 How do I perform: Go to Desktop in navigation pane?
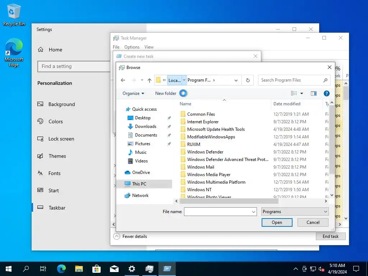(x=143, y=118)
